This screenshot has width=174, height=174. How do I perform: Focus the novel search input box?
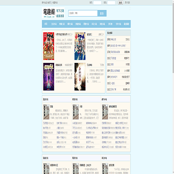coord(83,13)
